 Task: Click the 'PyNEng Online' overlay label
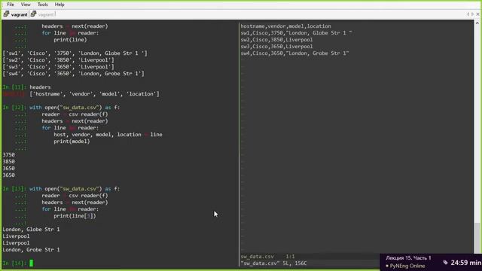[x=407, y=266]
